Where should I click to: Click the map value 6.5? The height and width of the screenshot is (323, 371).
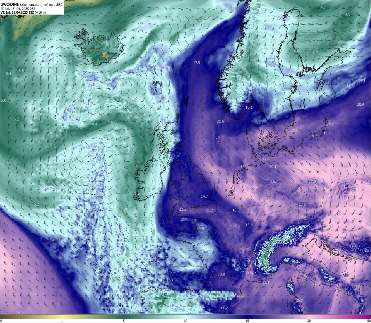tap(35, 88)
